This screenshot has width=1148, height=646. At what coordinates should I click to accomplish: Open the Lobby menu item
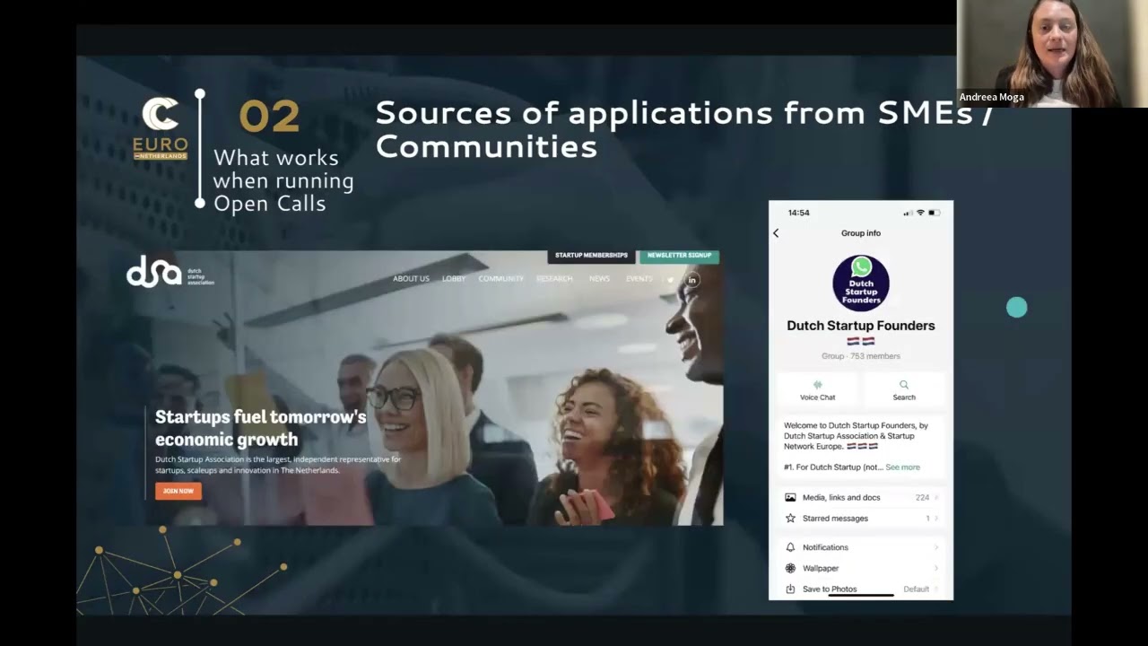(454, 279)
